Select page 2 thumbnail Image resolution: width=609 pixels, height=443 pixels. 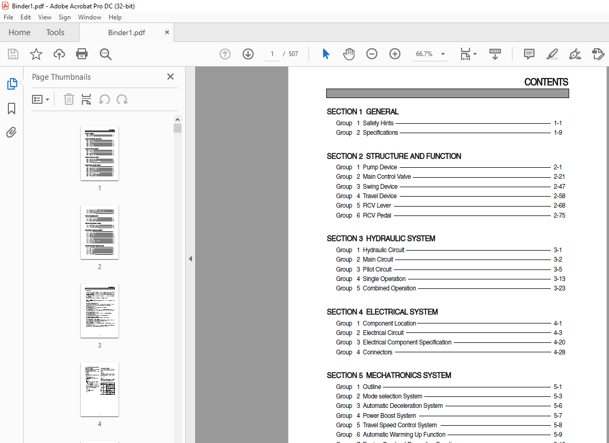(100, 232)
